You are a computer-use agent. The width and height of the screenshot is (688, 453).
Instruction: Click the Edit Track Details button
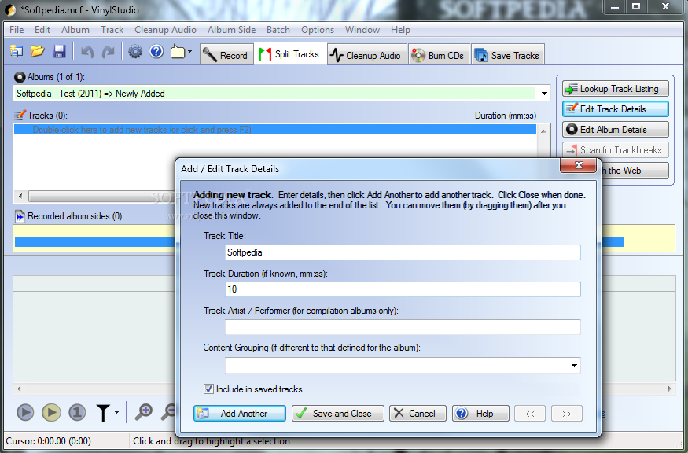click(x=615, y=109)
